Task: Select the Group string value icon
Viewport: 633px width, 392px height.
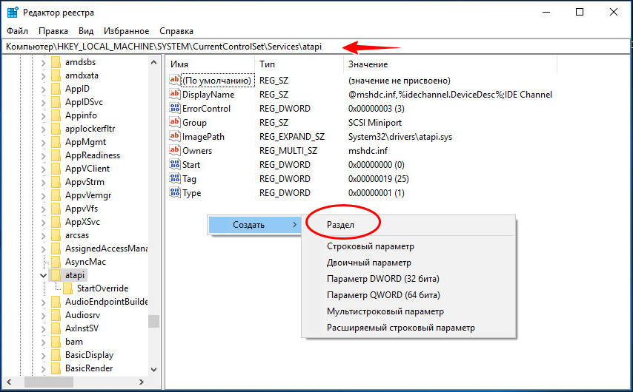Action: coord(174,123)
